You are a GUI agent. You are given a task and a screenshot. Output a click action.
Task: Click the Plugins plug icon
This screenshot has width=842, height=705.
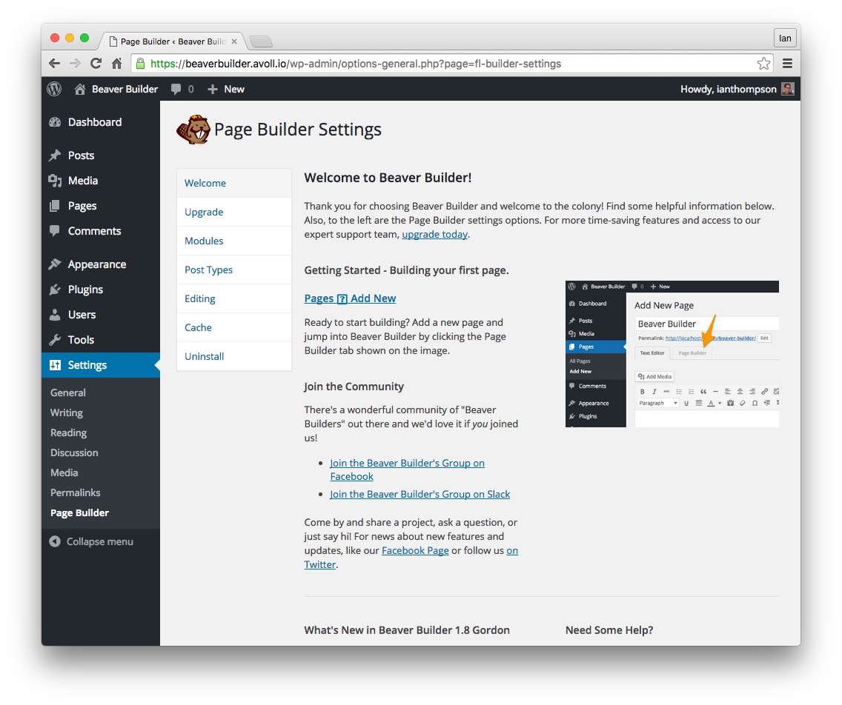click(55, 290)
